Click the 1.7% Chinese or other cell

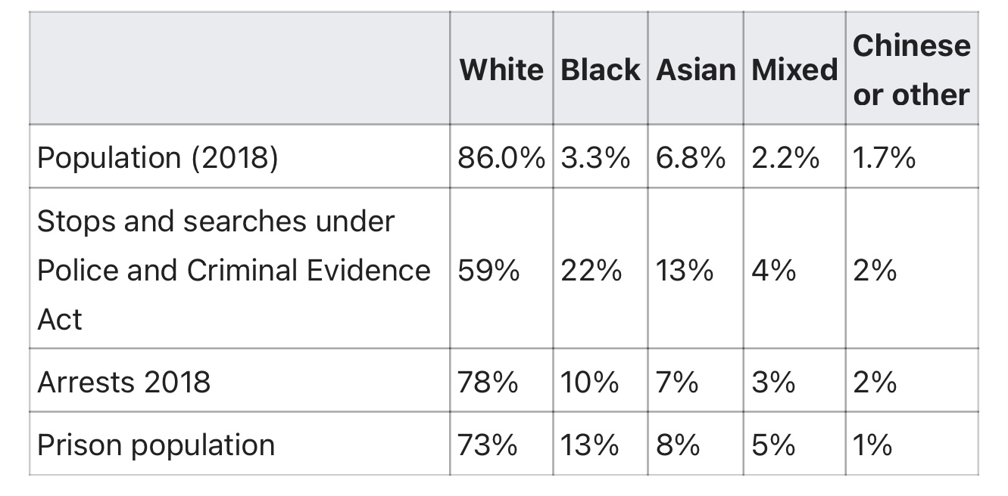(x=884, y=157)
